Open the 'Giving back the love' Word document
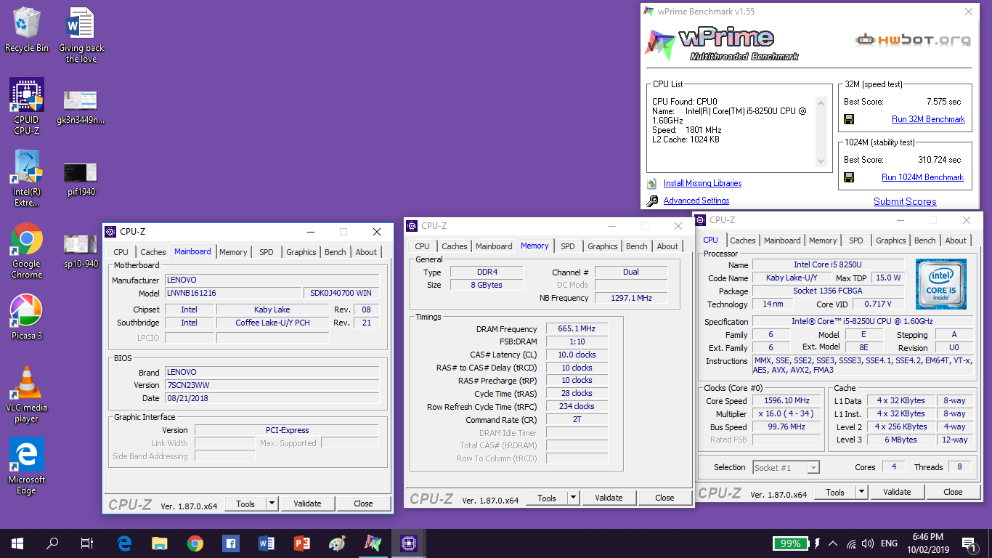 coord(81,35)
